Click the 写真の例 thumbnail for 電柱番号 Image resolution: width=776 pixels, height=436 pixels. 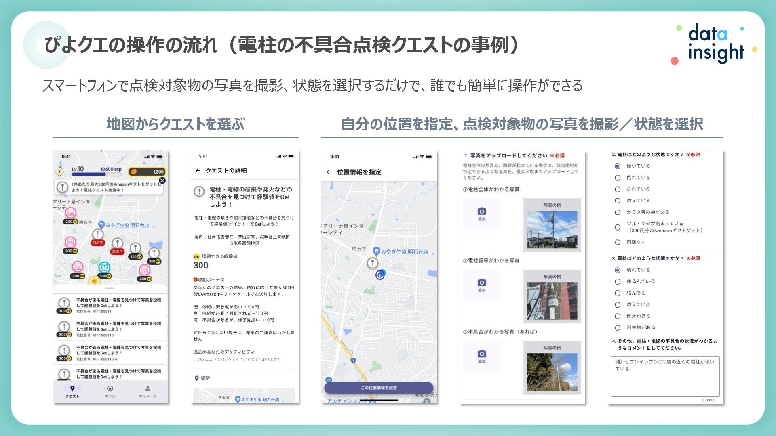click(552, 301)
